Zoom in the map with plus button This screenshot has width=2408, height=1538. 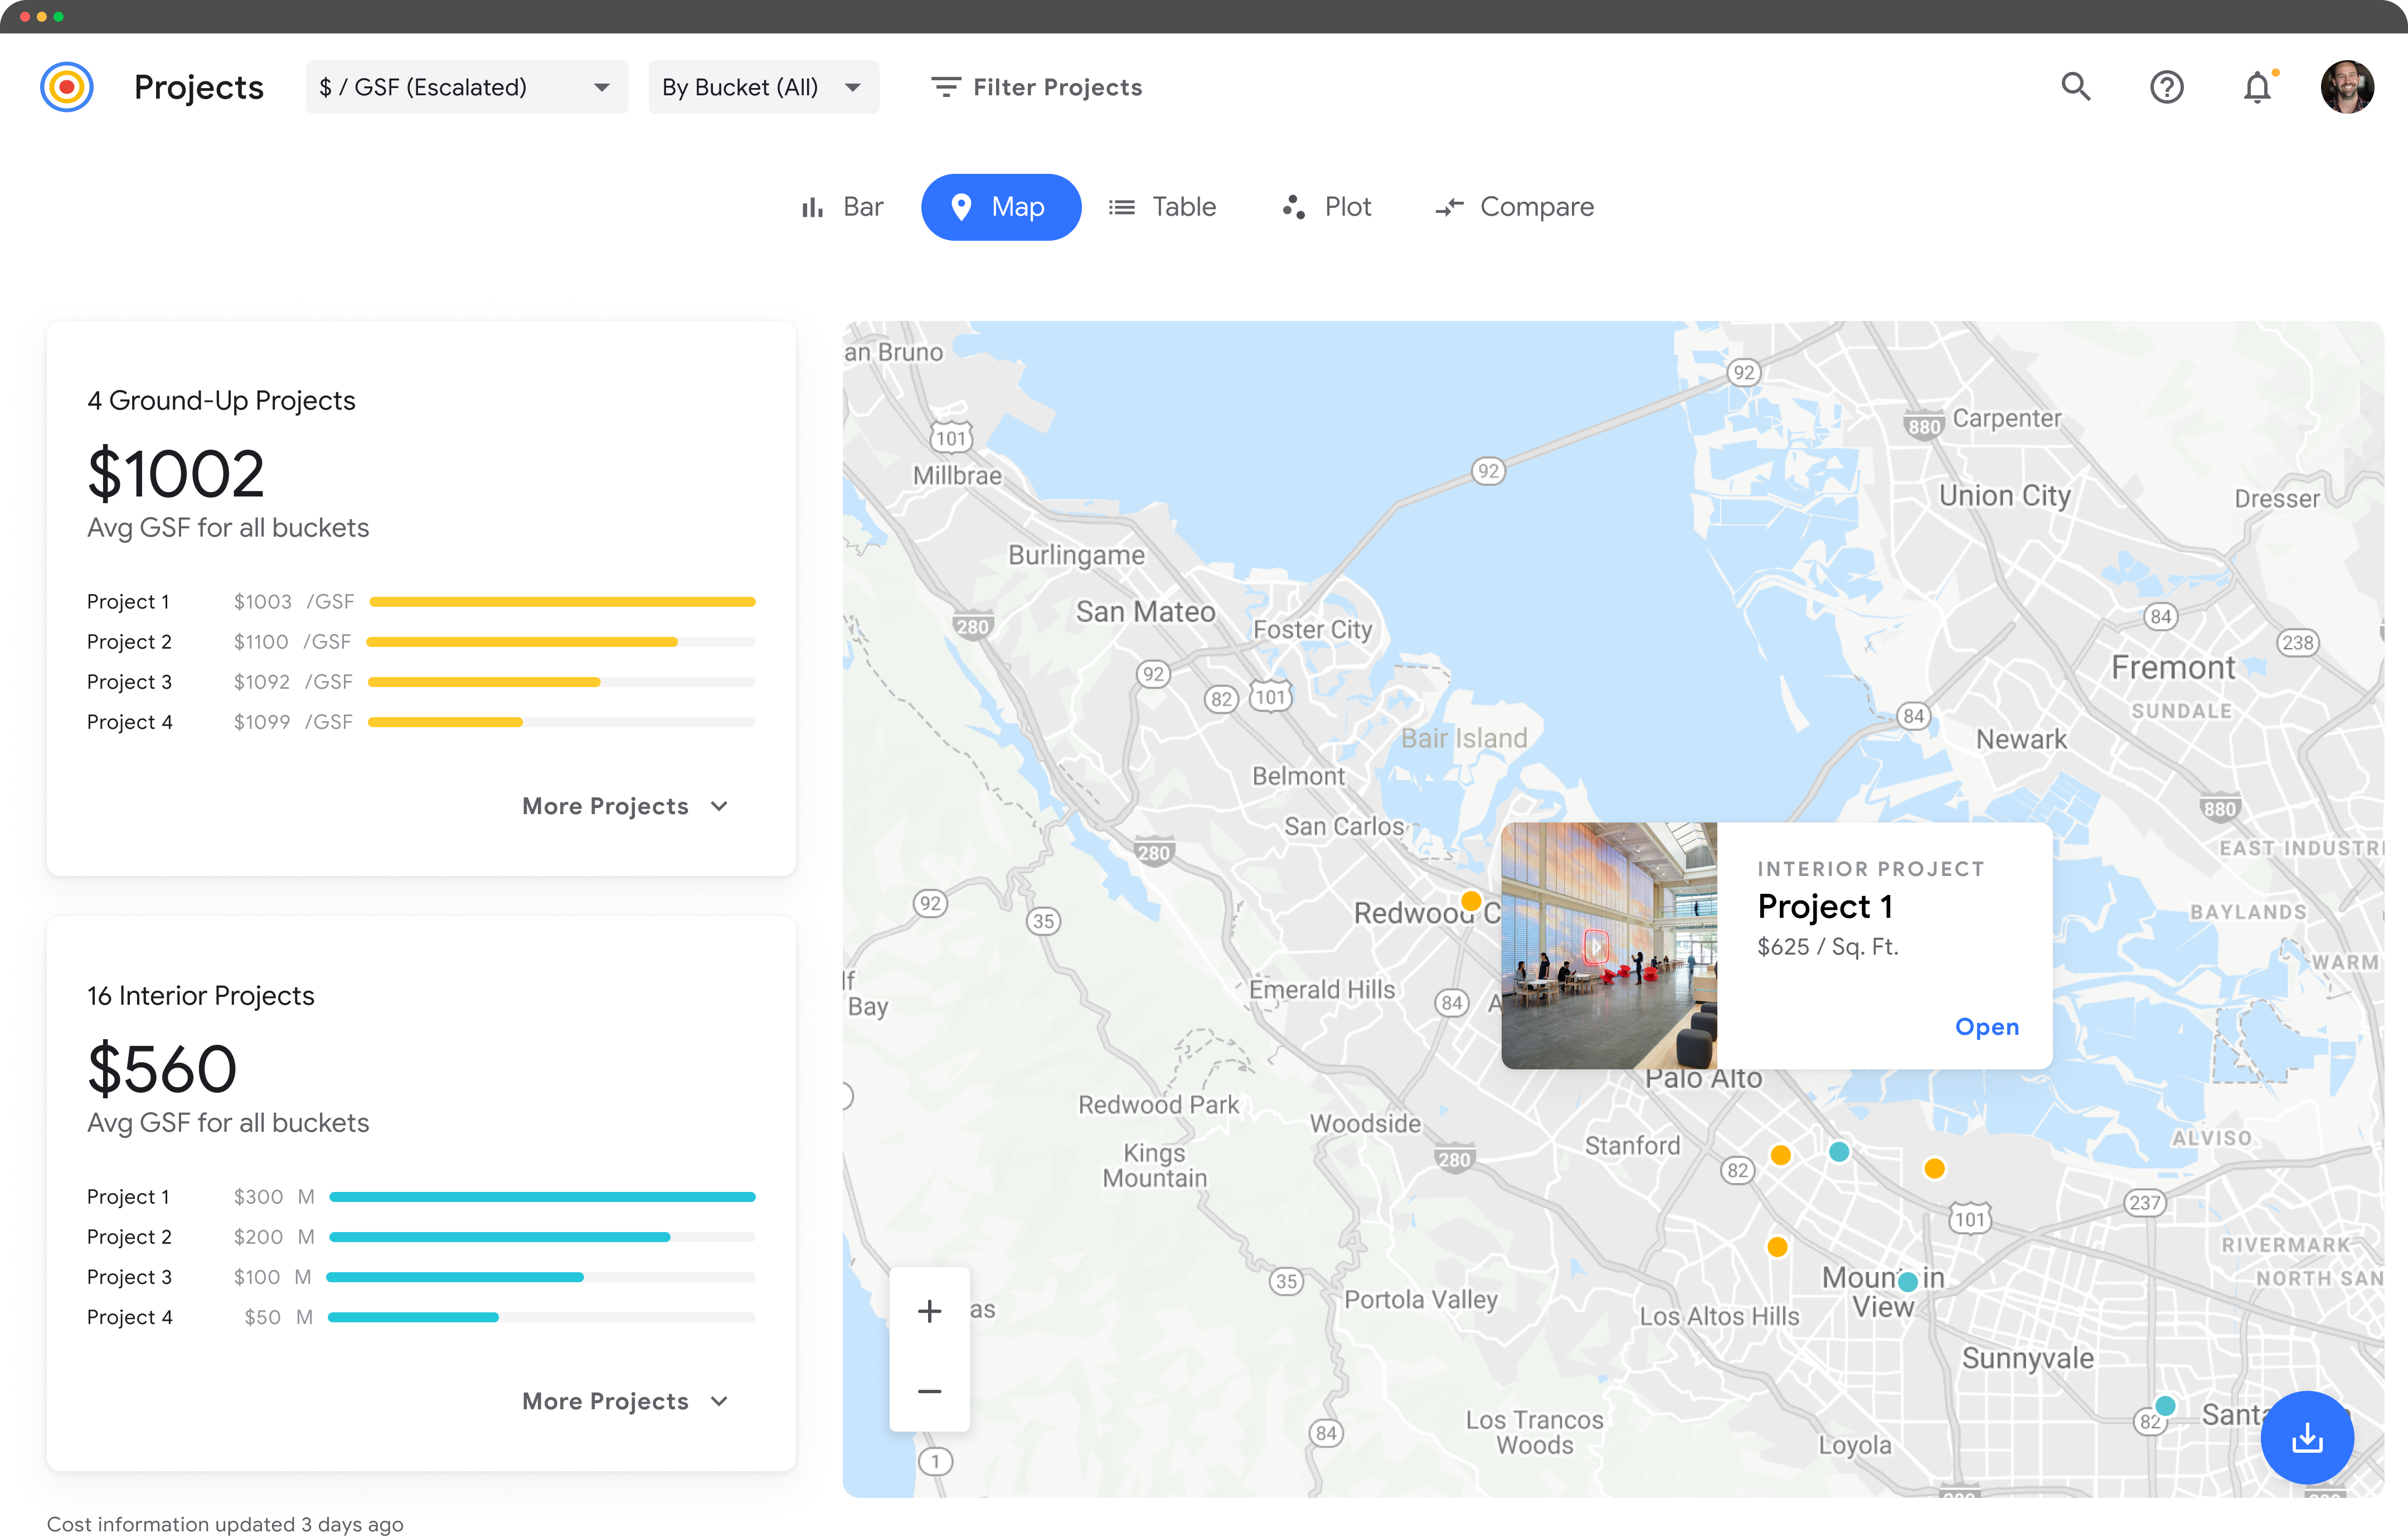tap(929, 1310)
